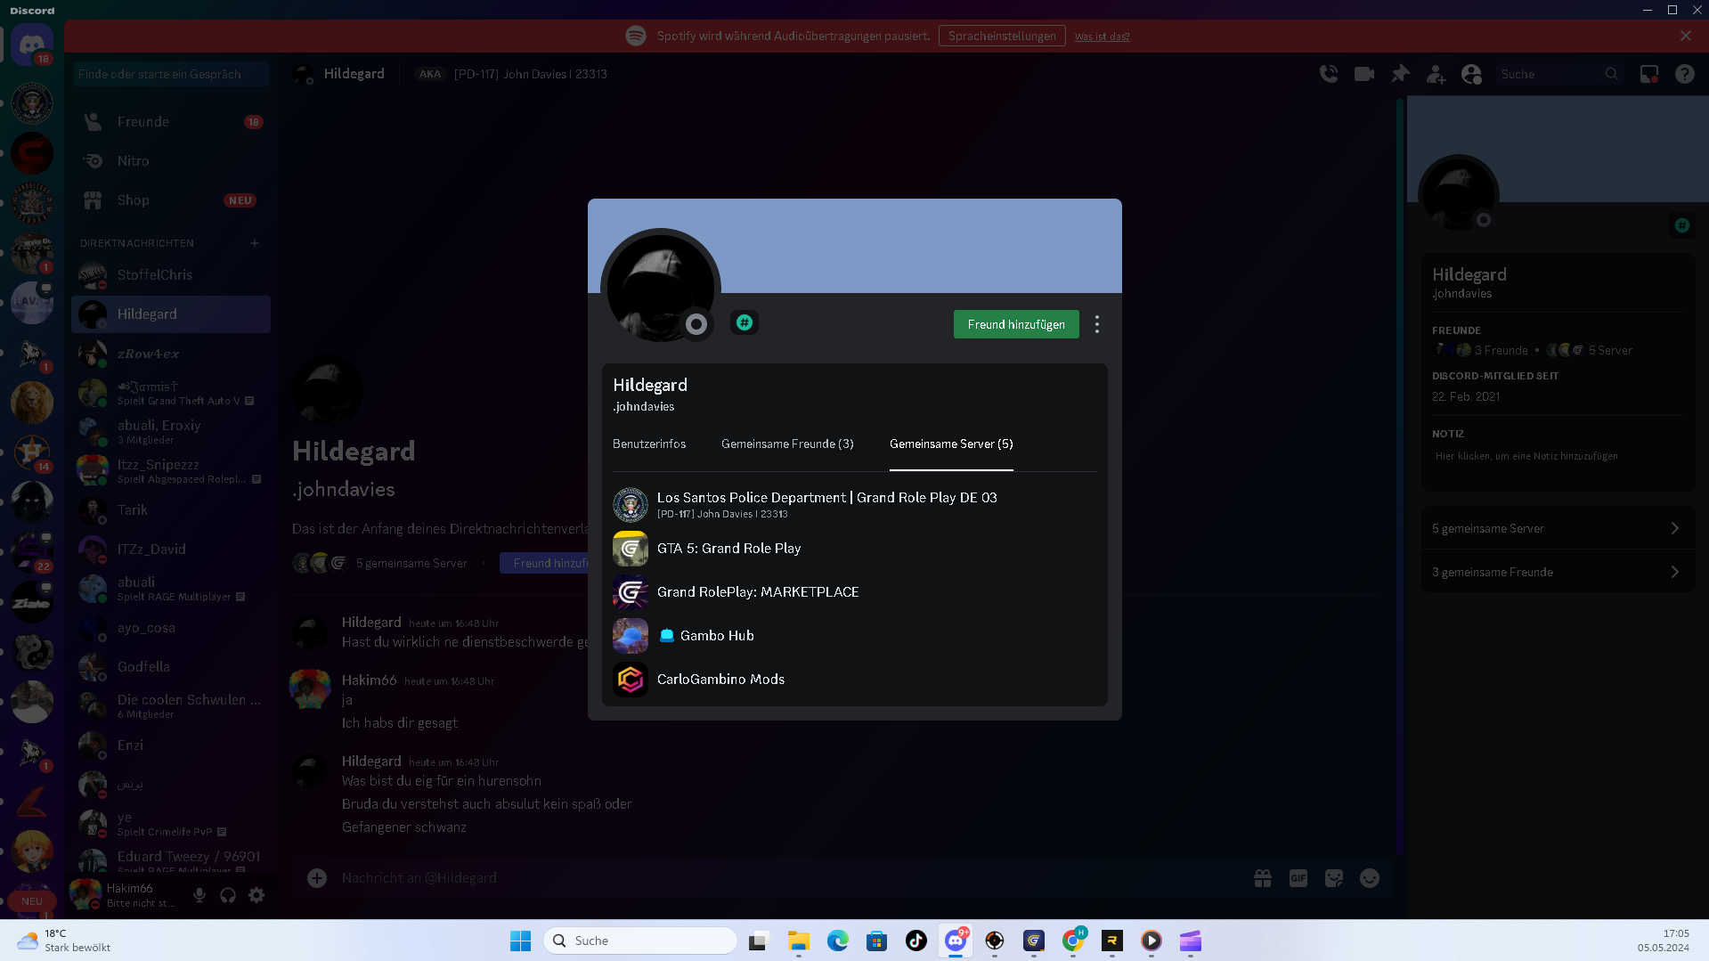Image resolution: width=1709 pixels, height=961 pixels.
Task: Click Freund hinzufügen in profile modal
Action: (1016, 324)
